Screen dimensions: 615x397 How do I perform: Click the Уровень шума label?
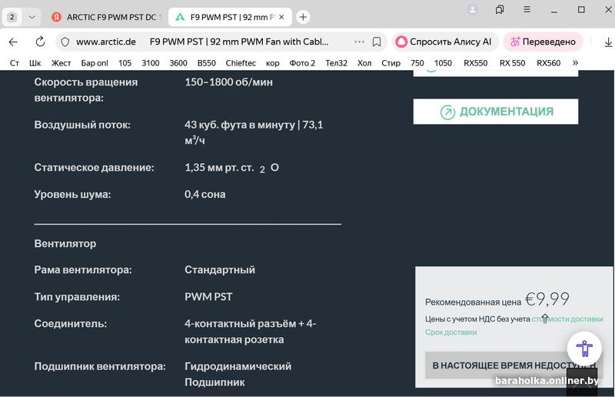point(72,195)
